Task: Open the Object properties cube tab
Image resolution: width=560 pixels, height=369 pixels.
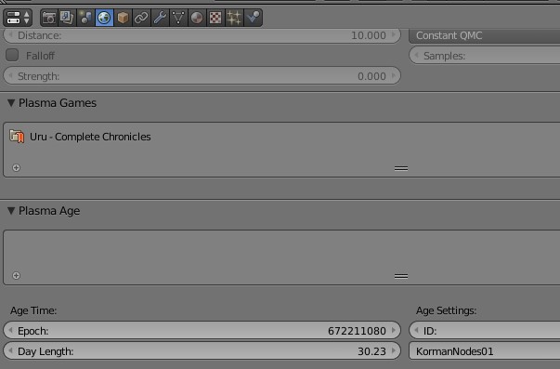Action: (123, 18)
